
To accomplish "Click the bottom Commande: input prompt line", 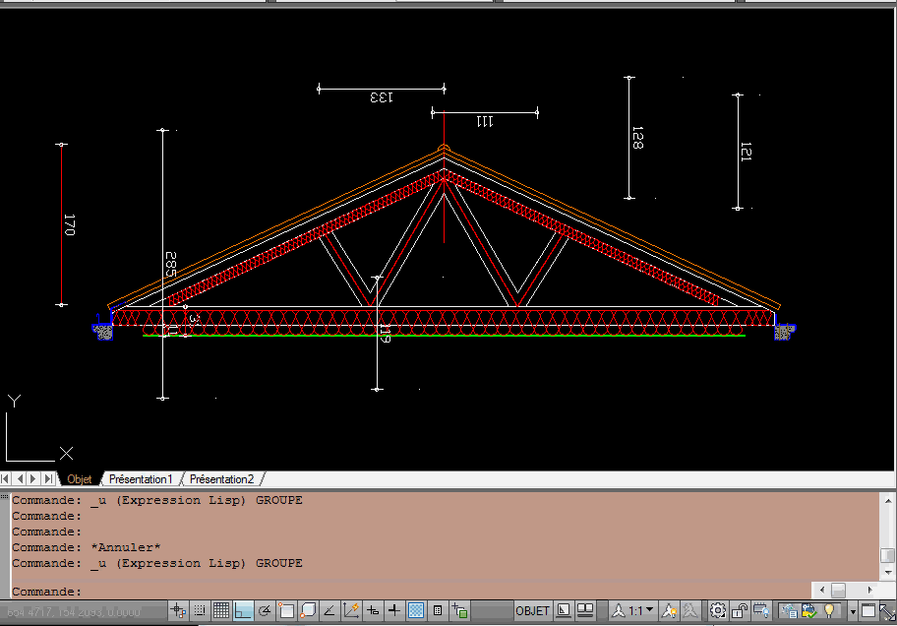I will (x=411, y=592).
